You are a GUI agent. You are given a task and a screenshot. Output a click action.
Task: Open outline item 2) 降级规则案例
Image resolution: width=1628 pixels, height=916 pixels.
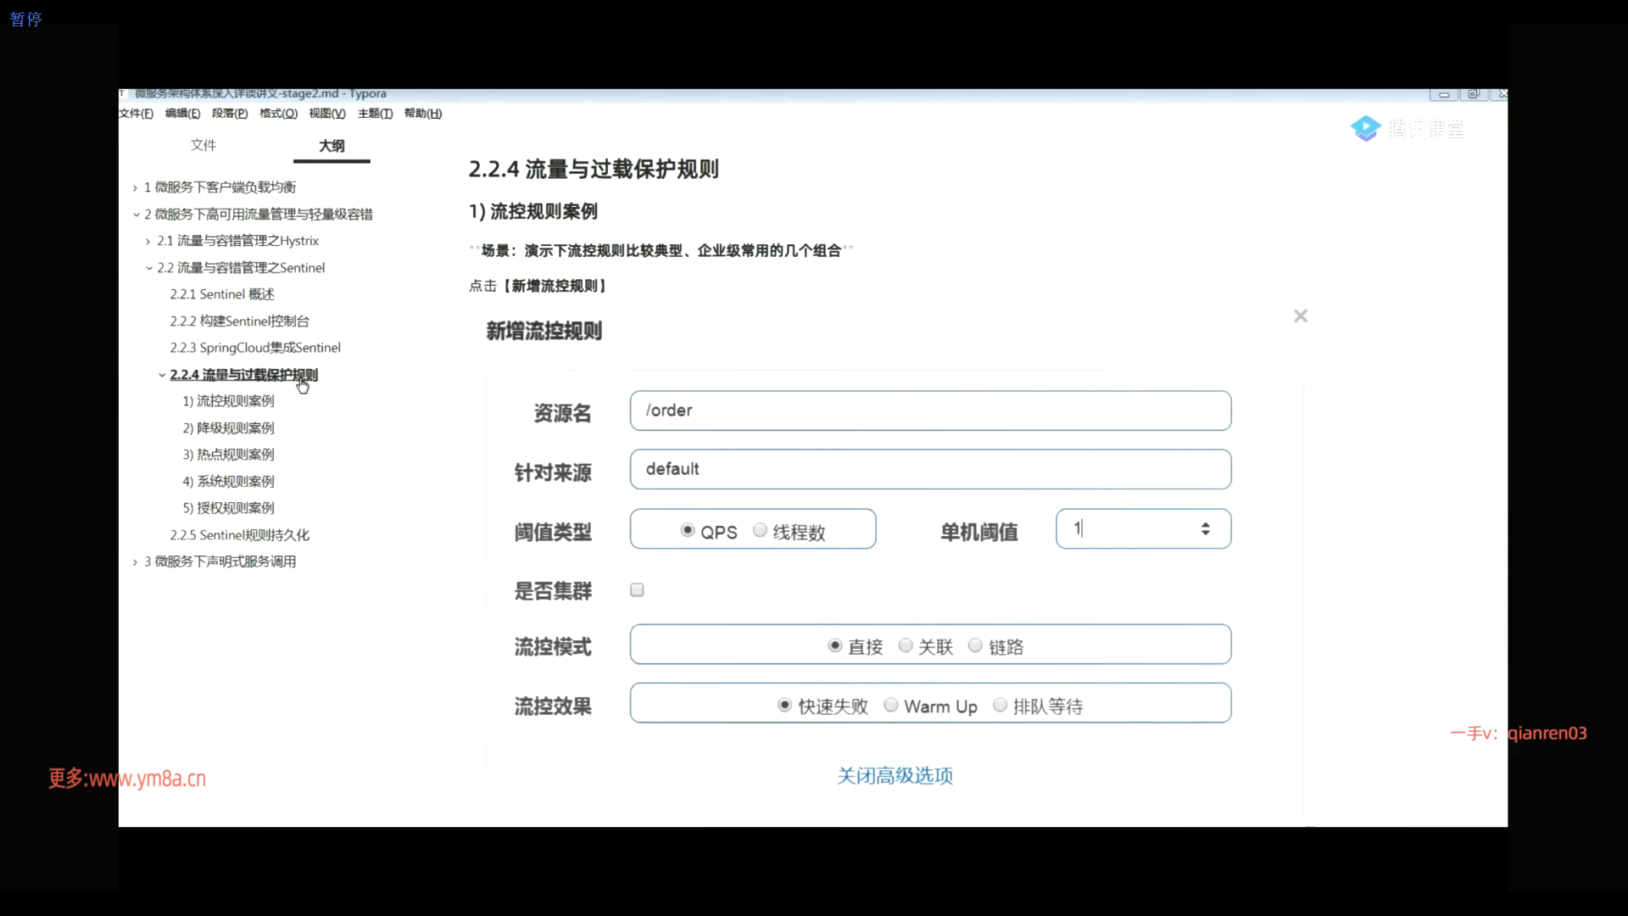pos(228,428)
